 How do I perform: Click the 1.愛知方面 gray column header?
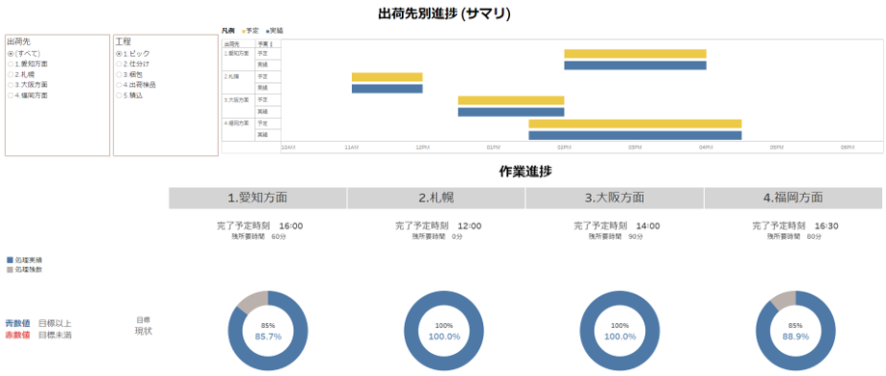click(x=257, y=198)
